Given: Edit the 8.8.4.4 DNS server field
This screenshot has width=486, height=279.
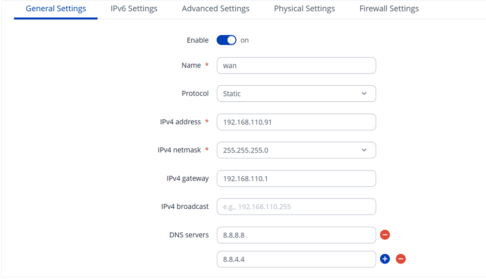Looking at the screenshot, I should pos(296,259).
